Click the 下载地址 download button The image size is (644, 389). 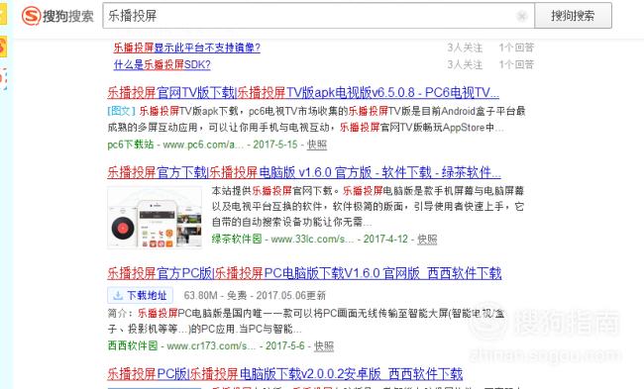pos(140,295)
